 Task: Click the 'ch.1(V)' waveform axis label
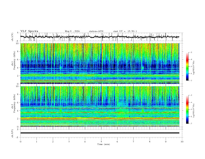12,37
